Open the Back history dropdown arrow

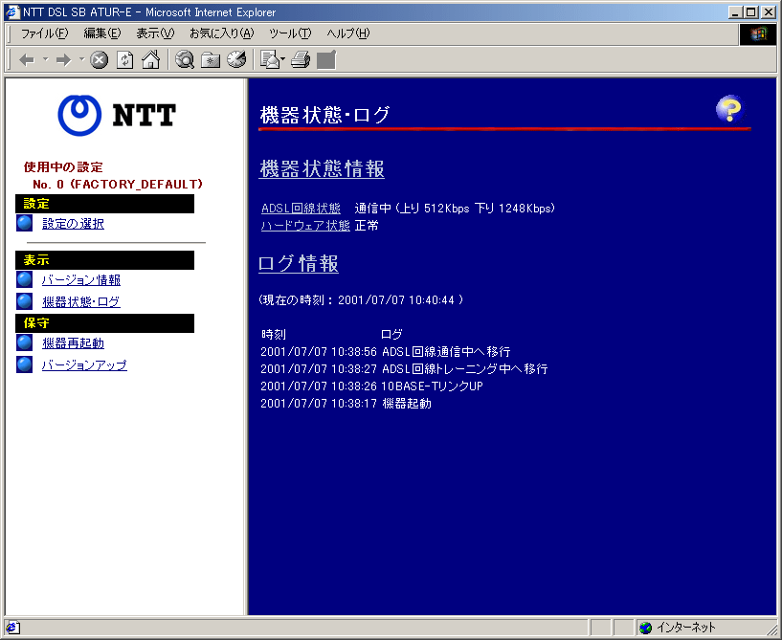(x=45, y=59)
